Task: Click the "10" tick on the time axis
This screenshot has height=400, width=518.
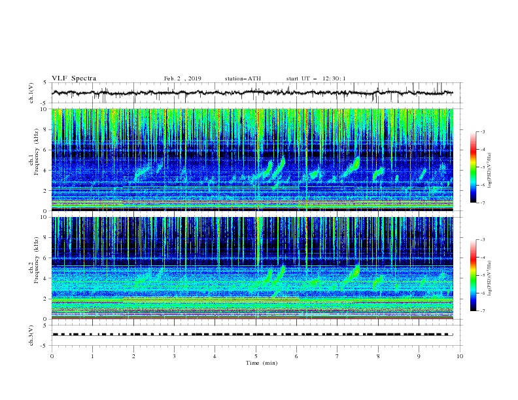Action: coord(460,356)
